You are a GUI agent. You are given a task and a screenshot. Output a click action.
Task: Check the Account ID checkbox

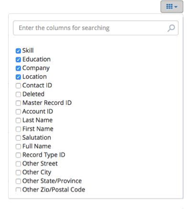click(18, 112)
